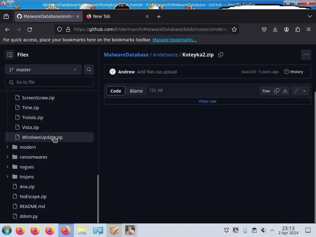Screen dimensions: 316x237
Task: Go back to previous page
Action: pyautogui.click(x=7, y=29)
